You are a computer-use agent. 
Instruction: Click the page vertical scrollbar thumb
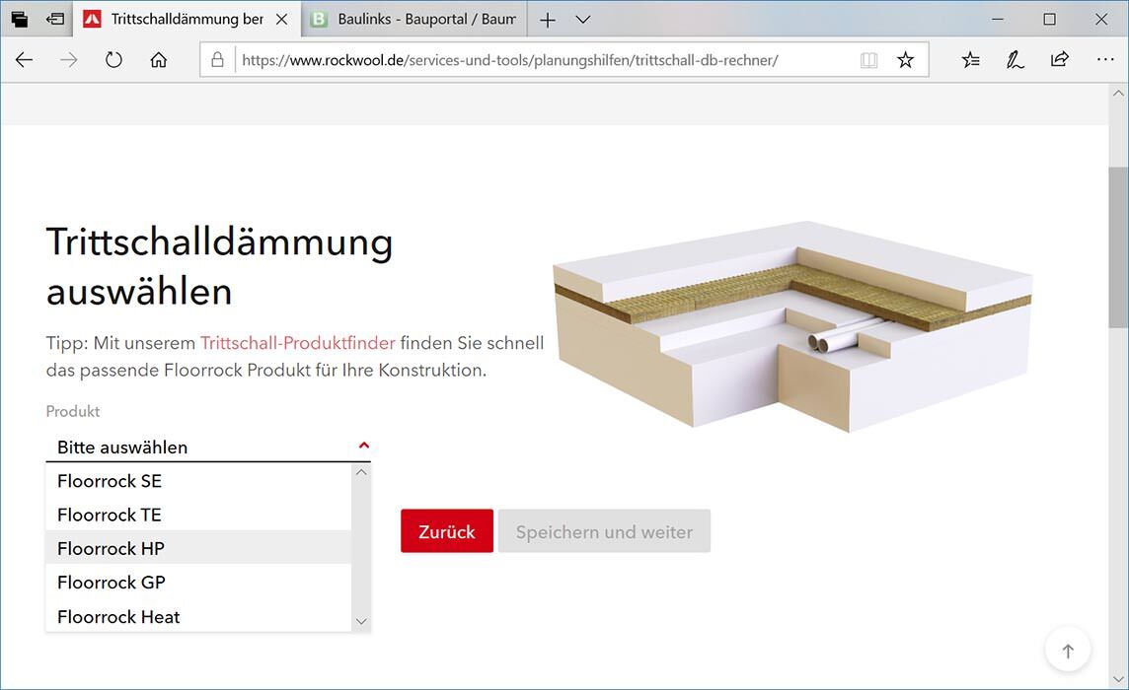pyautogui.click(x=1118, y=246)
